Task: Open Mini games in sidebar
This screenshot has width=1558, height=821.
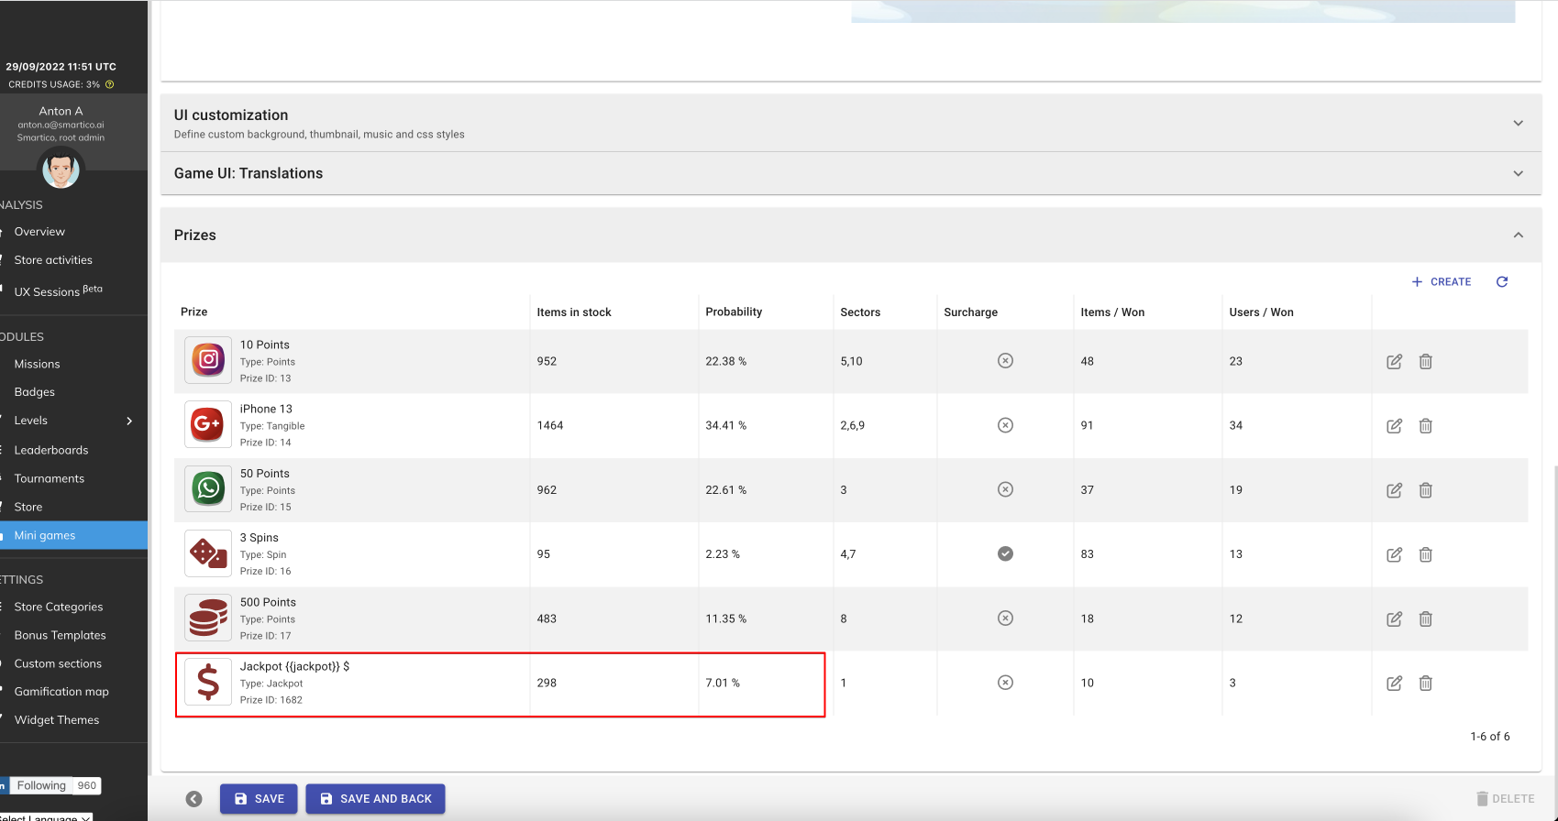Action: tap(45, 535)
